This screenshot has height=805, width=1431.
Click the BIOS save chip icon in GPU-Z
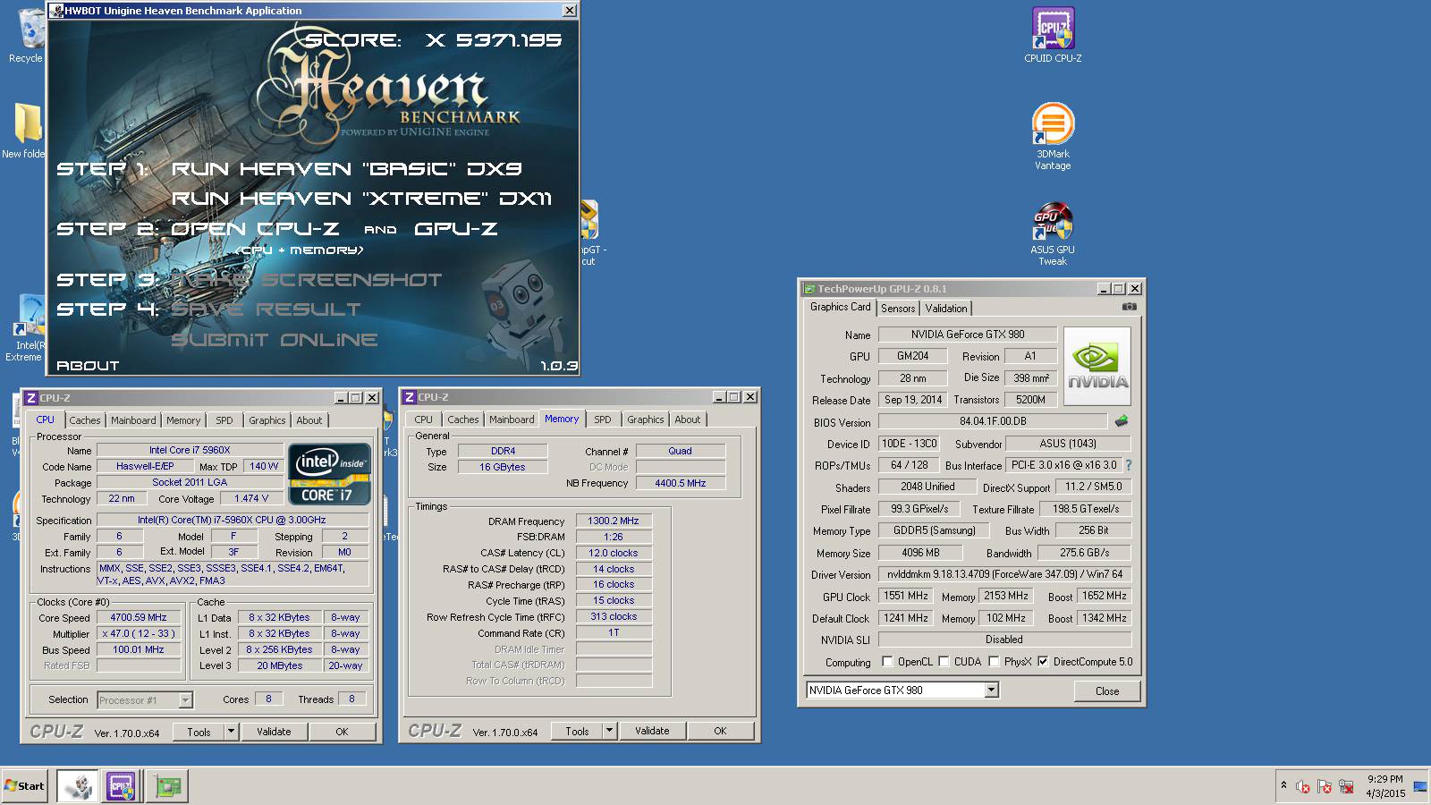click(x=1121, y=420)
